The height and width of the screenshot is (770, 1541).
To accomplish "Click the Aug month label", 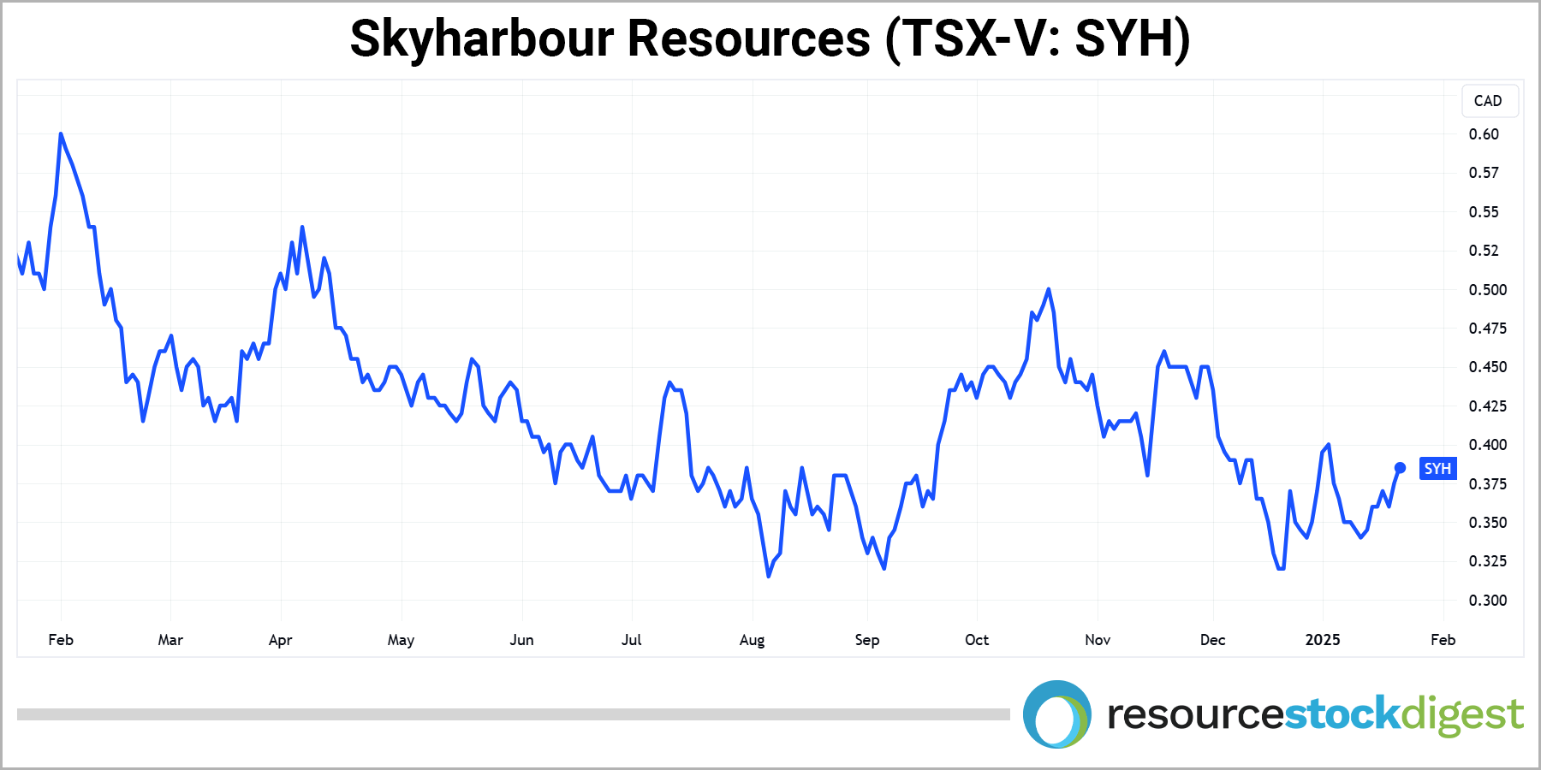I will click(x=752, y=640).
